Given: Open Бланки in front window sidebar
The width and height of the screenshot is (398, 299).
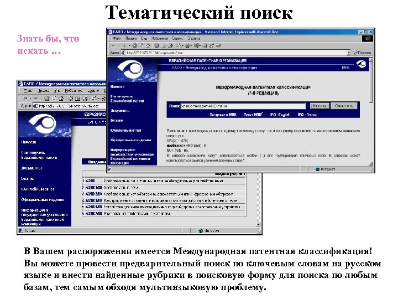Looking at the screenshot, I should (x=117, y=120).
